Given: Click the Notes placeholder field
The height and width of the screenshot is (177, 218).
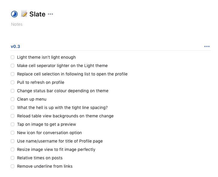Looking at the screenshot, I should pyautogui.click(x=17, y=24).
